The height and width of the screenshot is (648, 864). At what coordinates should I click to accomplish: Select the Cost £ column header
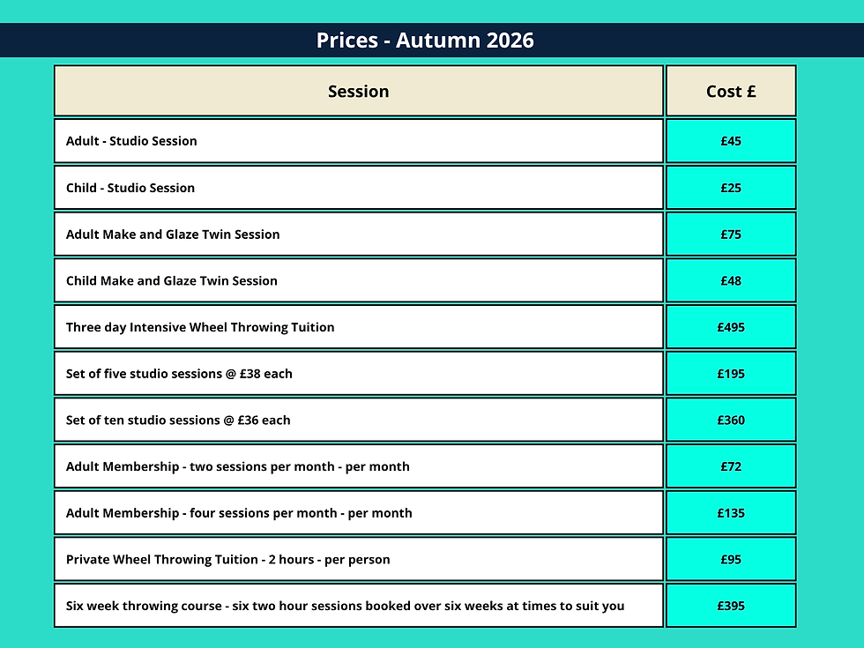(731, 91)
